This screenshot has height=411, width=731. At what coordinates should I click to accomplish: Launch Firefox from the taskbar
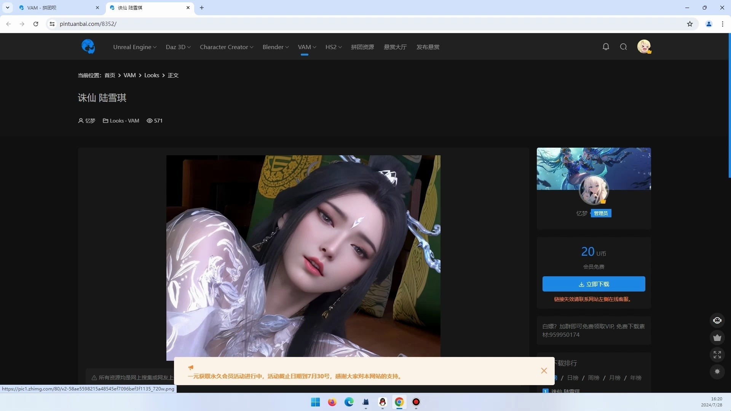[332, 402]
